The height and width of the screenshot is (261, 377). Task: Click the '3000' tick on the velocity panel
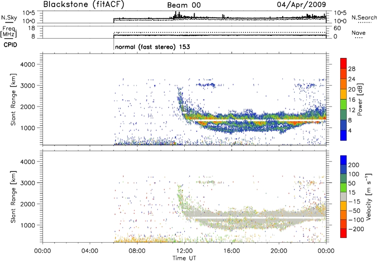[x=27, y=183]
